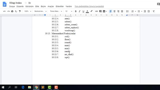Switch to Chrome on the taskbar
Viewport: 160px width, 90px height.
[36, 87]
